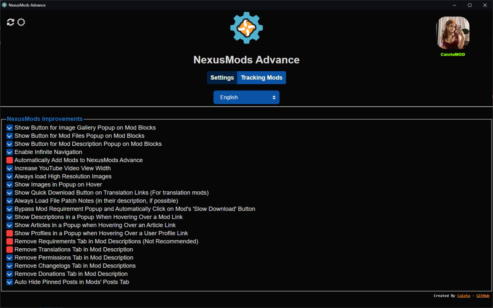Enable Automatically Add Mods to NexusMods Advance

(10, 160)
